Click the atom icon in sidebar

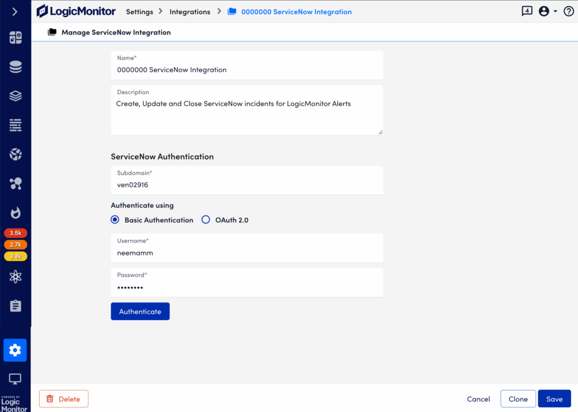tap(15, 277)
